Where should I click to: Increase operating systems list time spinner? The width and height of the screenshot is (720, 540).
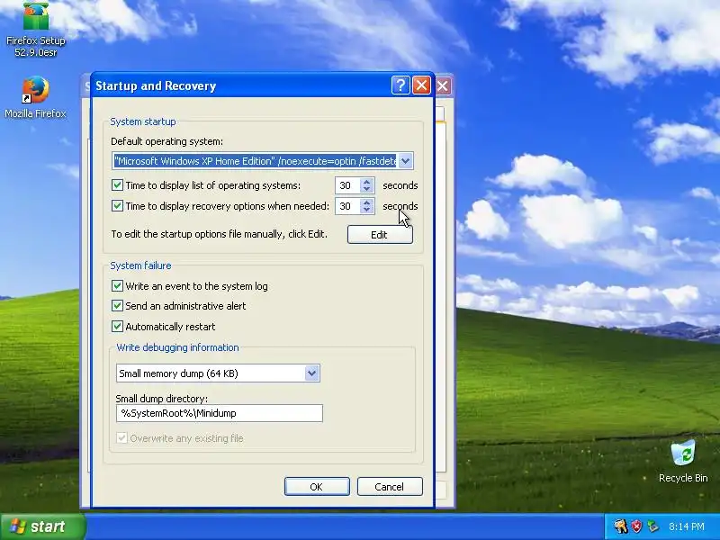(366, 182)
